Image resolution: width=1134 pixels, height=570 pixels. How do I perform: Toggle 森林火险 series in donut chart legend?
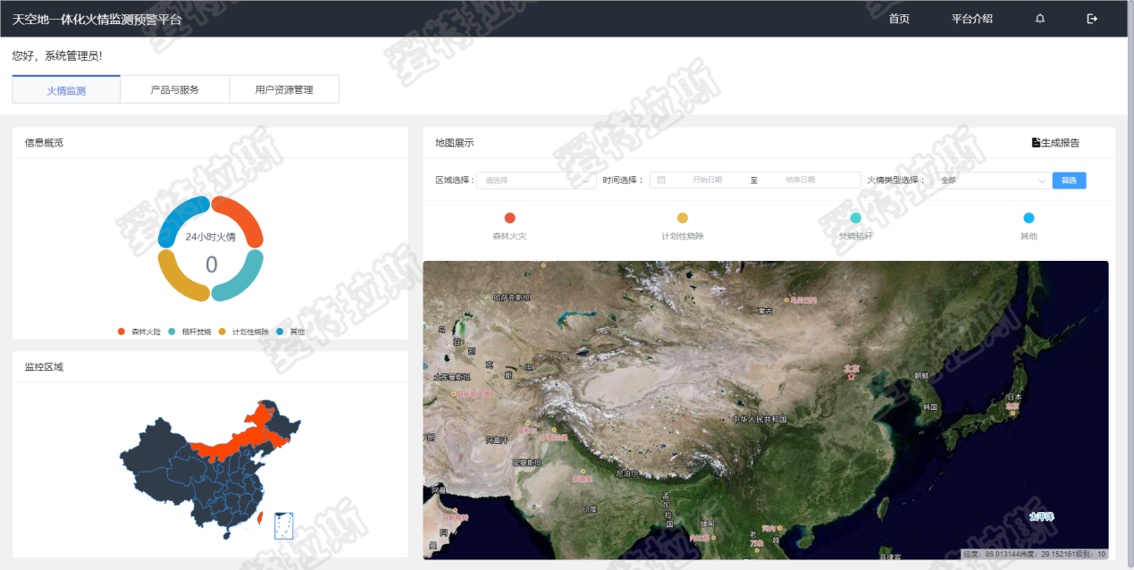click(140, 331)
